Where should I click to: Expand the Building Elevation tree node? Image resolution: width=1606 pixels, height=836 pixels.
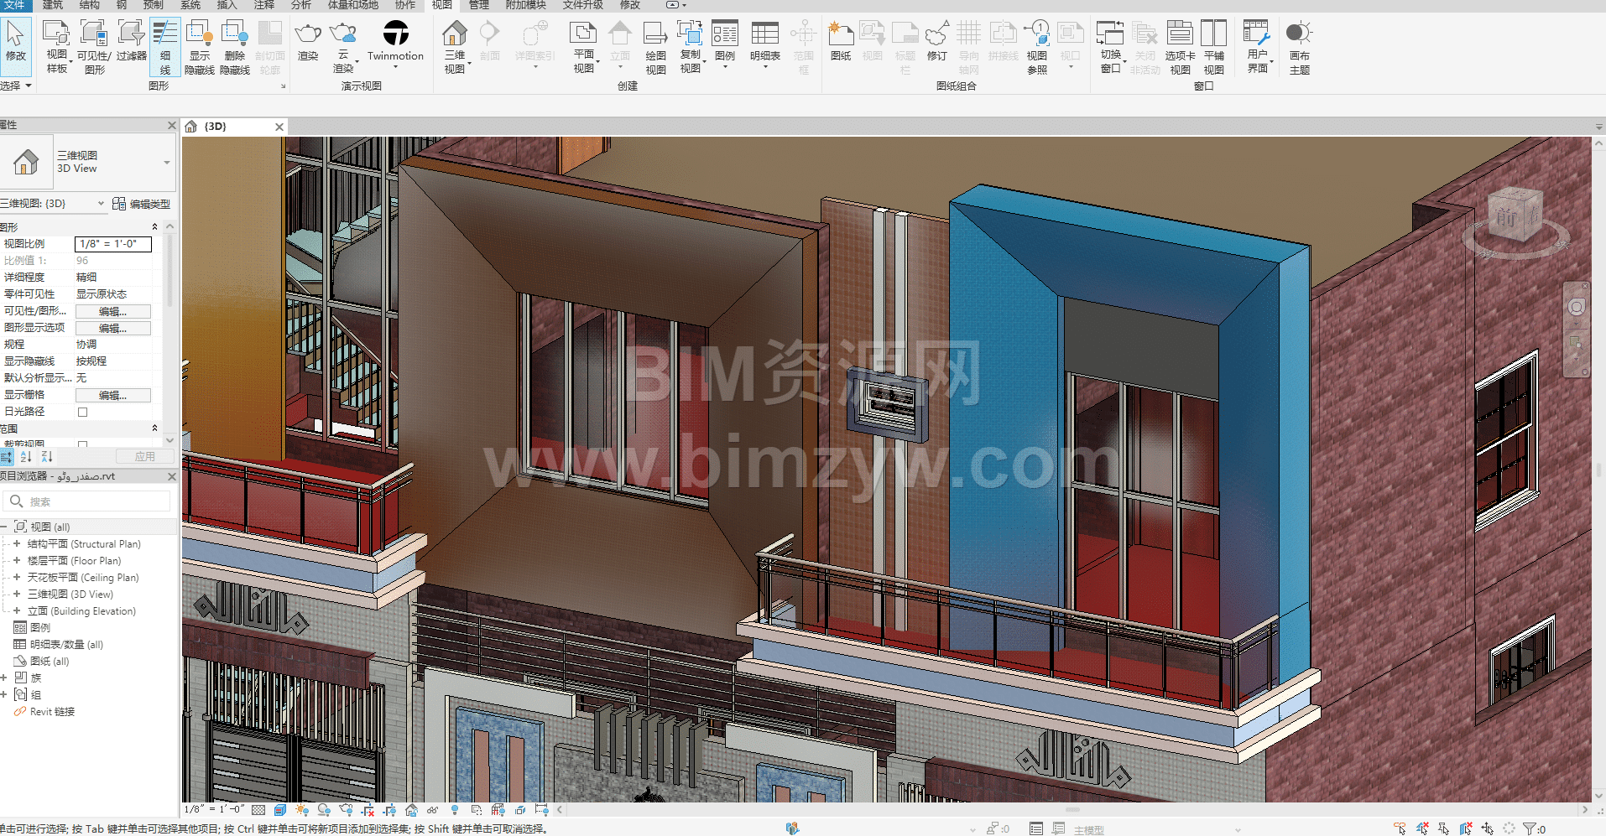point(17,610)
